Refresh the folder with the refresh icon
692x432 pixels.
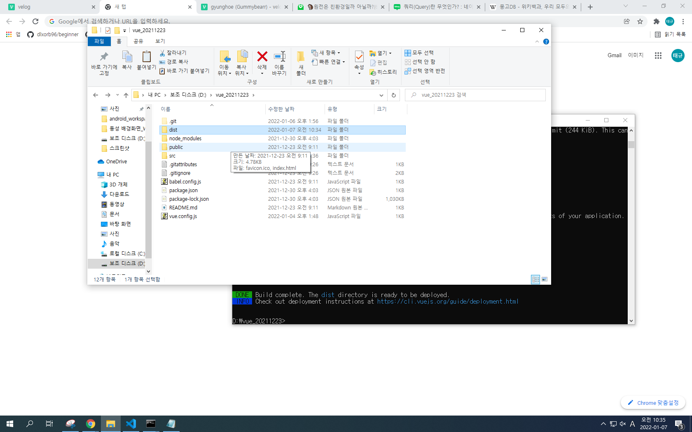point(393,95)
